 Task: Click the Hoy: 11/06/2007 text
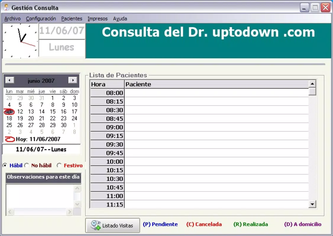(38, 139)
